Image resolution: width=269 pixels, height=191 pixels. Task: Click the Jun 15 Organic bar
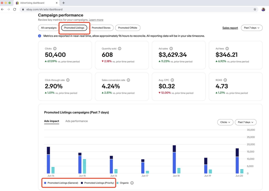tap(84, 166)
